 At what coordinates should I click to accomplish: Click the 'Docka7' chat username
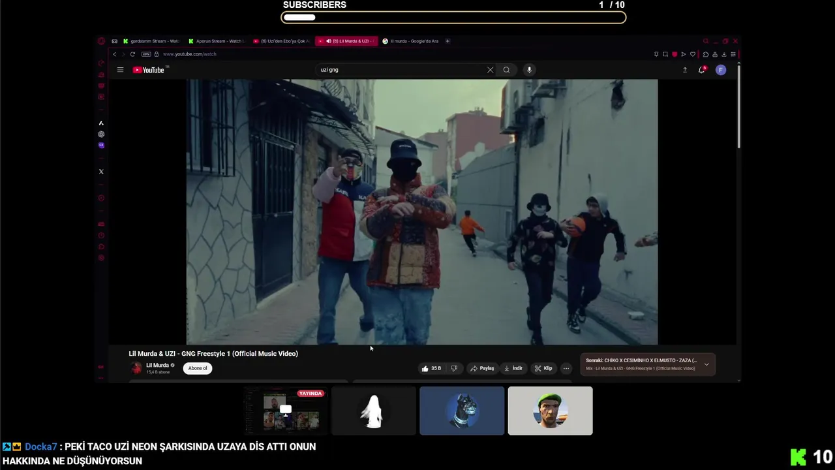[x=41, y=446]
